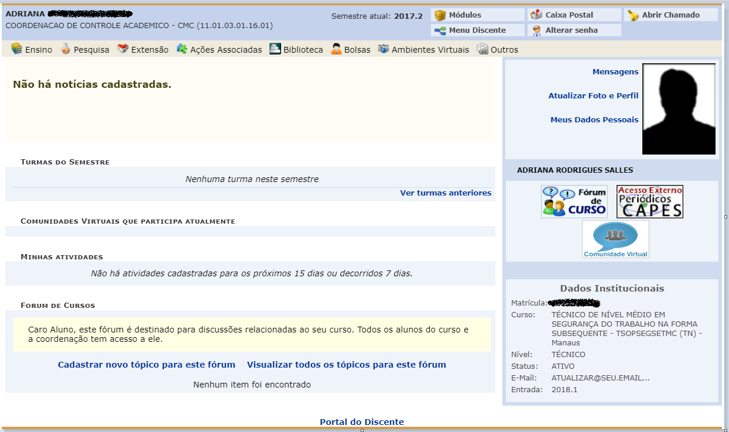Image resolution: width=729 pixels, height=432 pixels.
Task: Click Atualizar Foto e Perfil link
Action: click(x=593, y=96)
